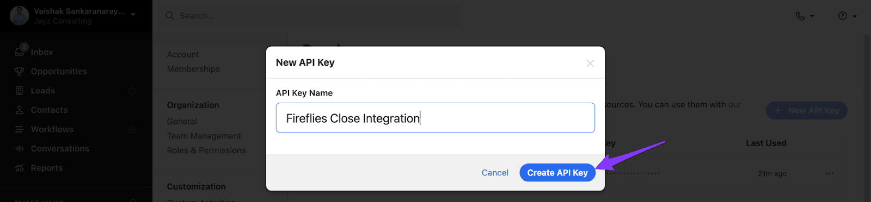Select the Reports chart icon
Screen dimensions: 871x202
20,168
